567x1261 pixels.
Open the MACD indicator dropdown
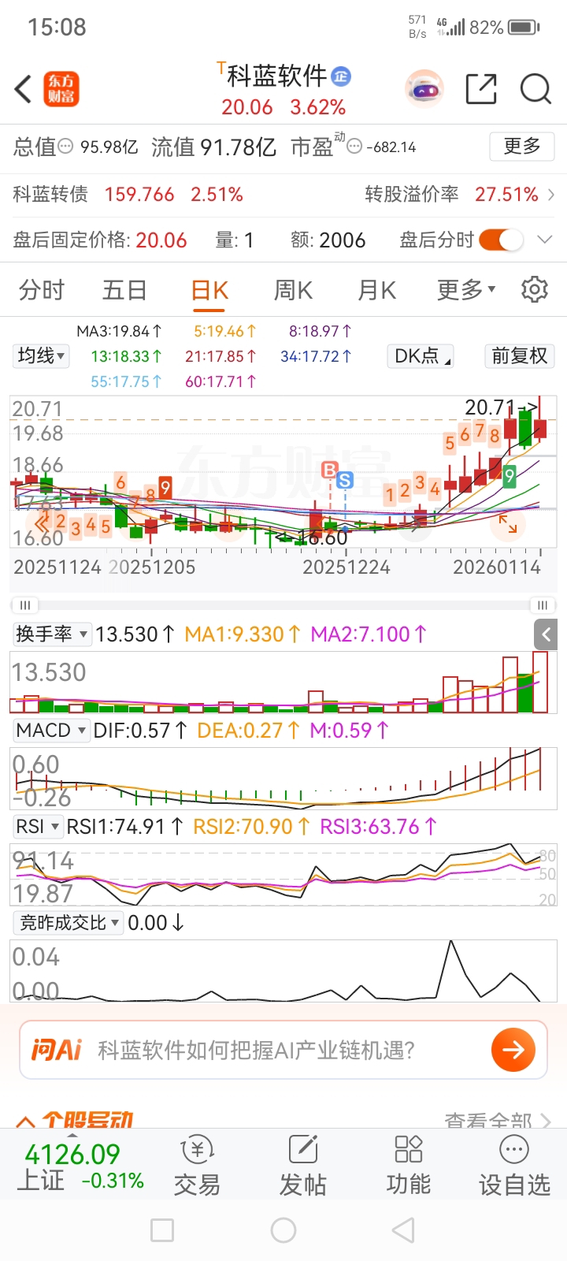point(51,731)
